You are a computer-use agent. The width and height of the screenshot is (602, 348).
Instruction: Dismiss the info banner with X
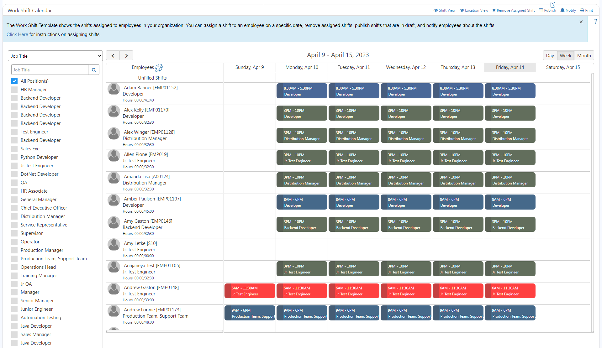pyautogui.click(x=581, y=22)
